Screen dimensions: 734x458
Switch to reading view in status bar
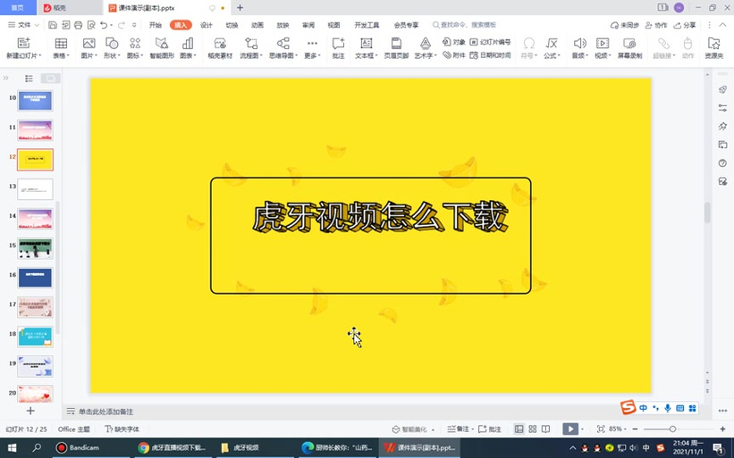pyautogui.click(x=546, y=429)
